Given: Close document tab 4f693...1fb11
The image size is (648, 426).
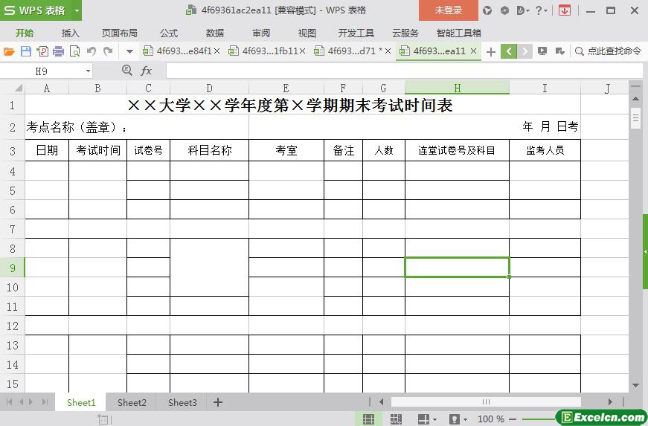Looking at the screenshot, I should pos(303,51).
